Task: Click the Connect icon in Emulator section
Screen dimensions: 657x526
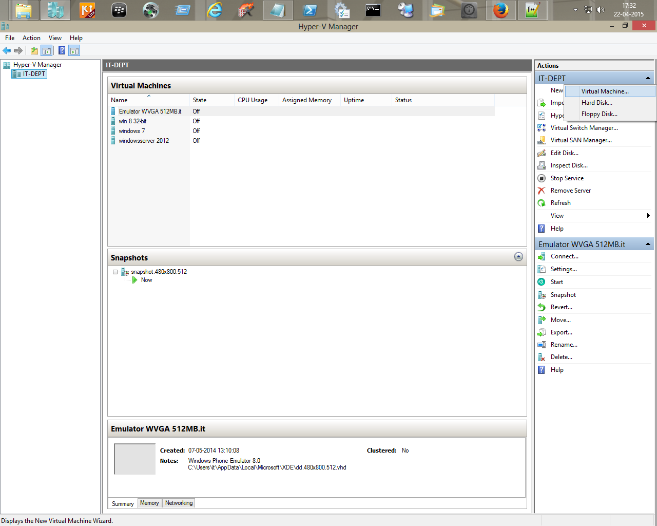Action: (x=542, y=256)
